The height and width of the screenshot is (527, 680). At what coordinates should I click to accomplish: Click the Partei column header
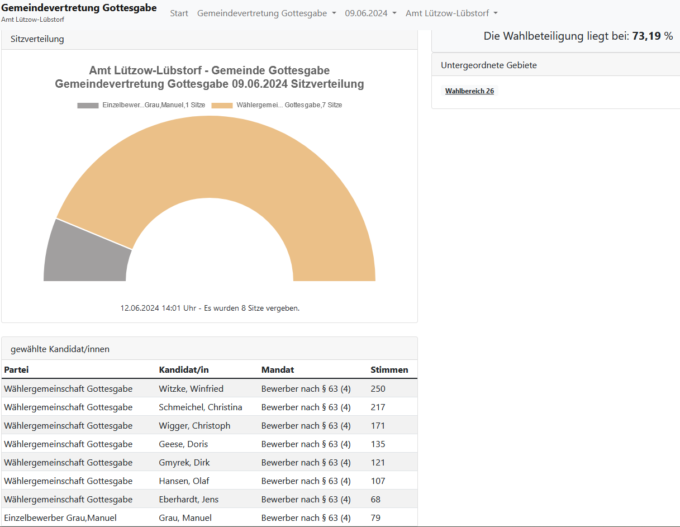pyautogui.click(x=16, y=369)
